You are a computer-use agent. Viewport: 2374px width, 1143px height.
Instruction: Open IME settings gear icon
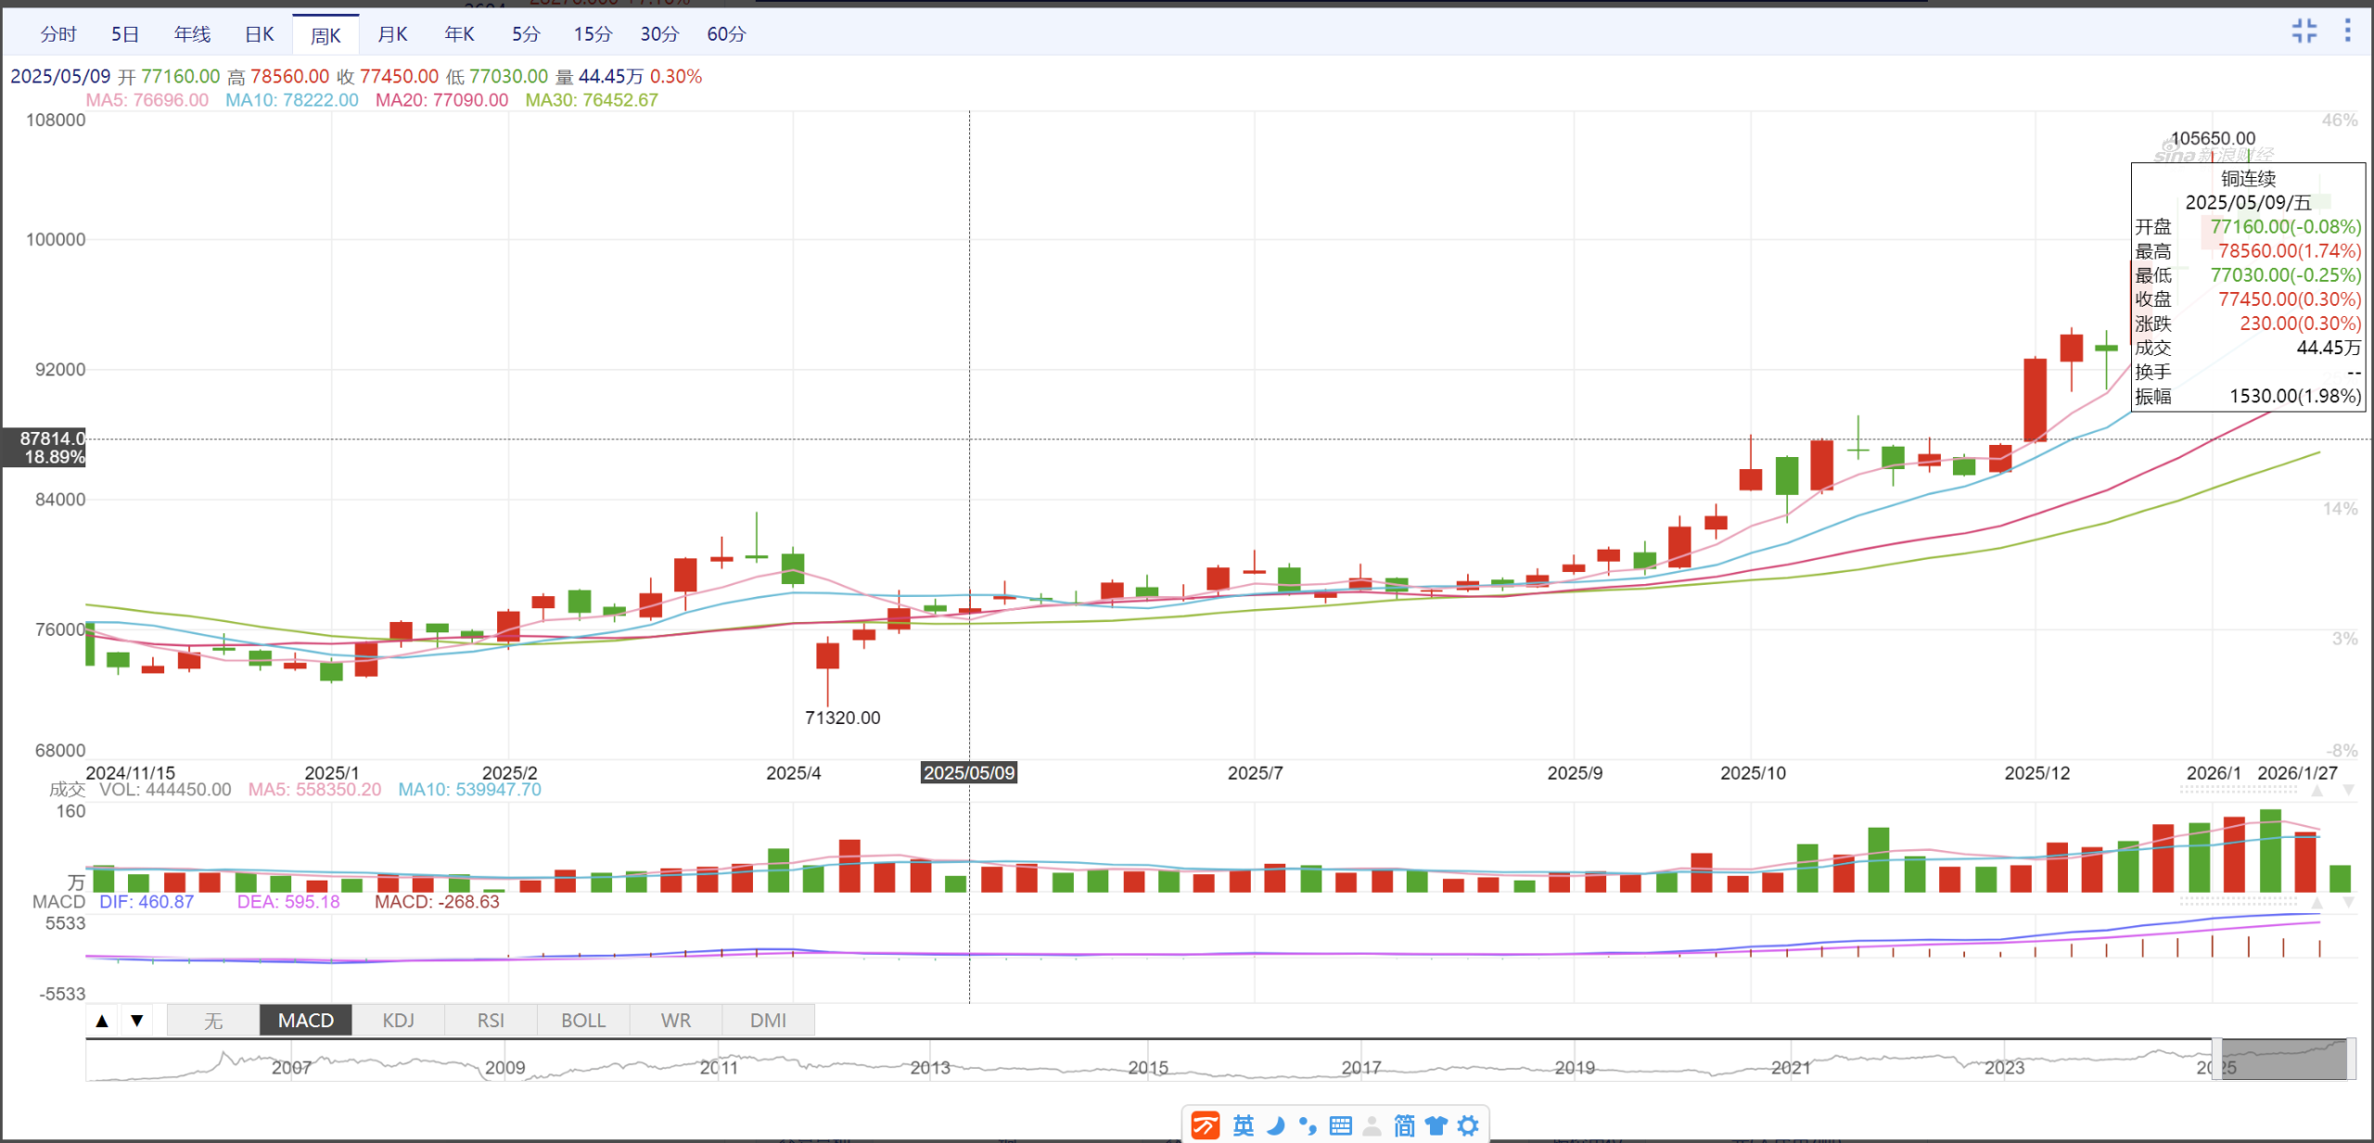click(1468, 1125)
